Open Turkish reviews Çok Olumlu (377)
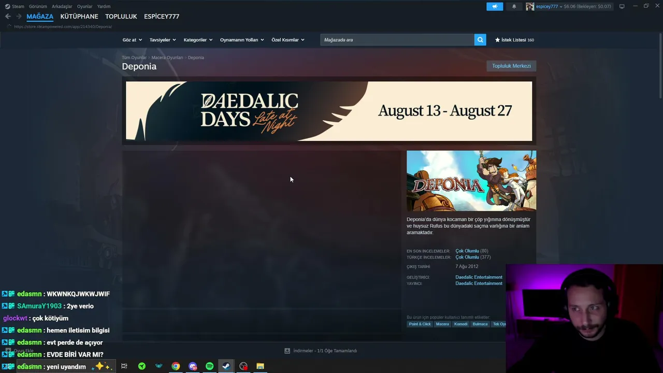Screen dimensions: 663x373 (x=473, y=257)
